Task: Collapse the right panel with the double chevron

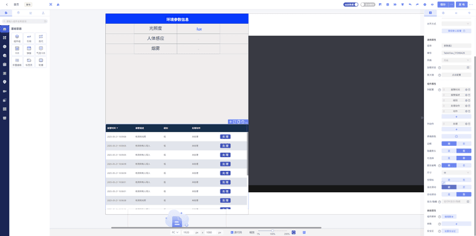Action: tap(422, 118)
